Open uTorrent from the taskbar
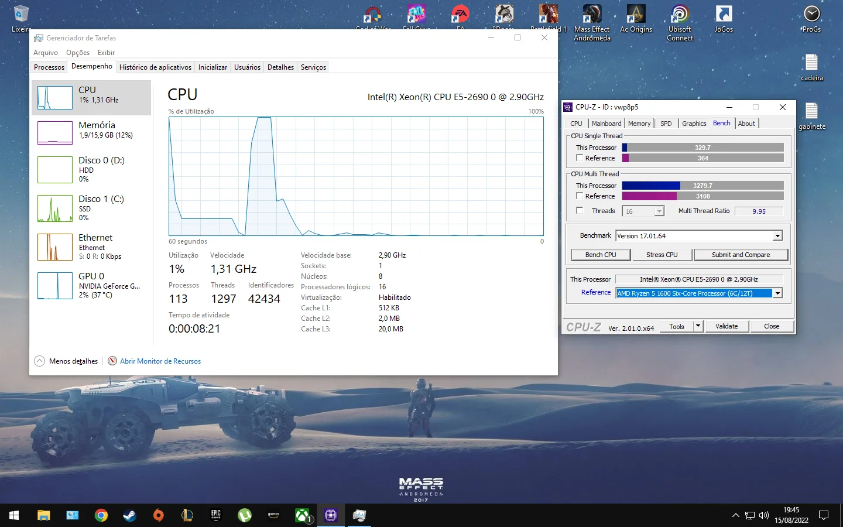Screen dimensions: 843x527 pyautogui.click(x=245, y=515)
